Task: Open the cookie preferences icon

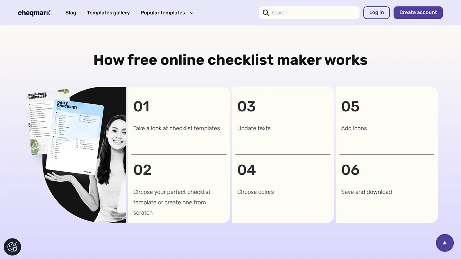Action: pyautogui.click(x=12, y=247)
